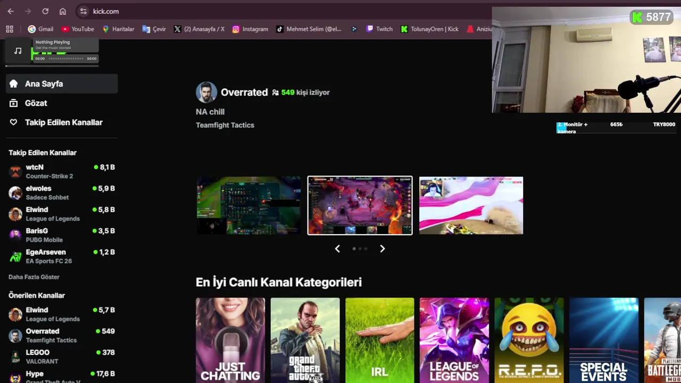Open the TolunayOren | Kick bookmark
This screenshot has height=383, width=681.
429,29
